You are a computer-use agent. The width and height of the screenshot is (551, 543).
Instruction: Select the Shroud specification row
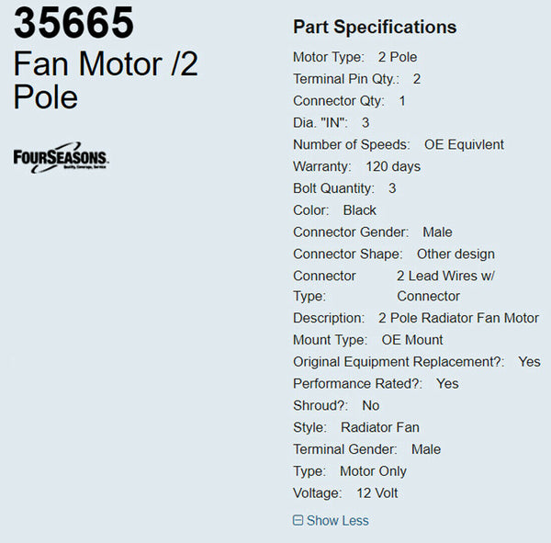coord(335,405)
